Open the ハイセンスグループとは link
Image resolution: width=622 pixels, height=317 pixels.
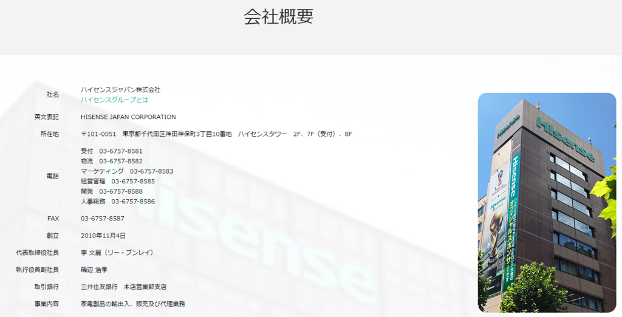(x=114, y=100)
